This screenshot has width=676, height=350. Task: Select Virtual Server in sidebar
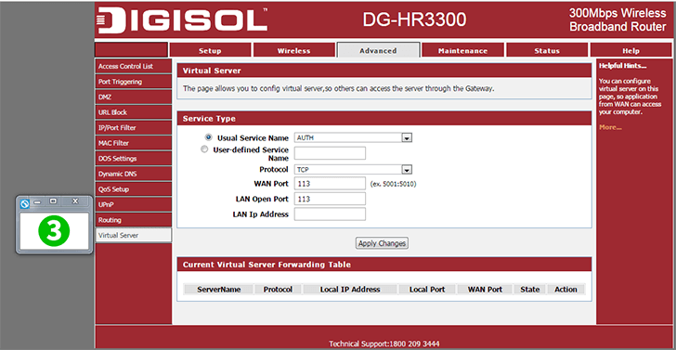tap(133, 236)
